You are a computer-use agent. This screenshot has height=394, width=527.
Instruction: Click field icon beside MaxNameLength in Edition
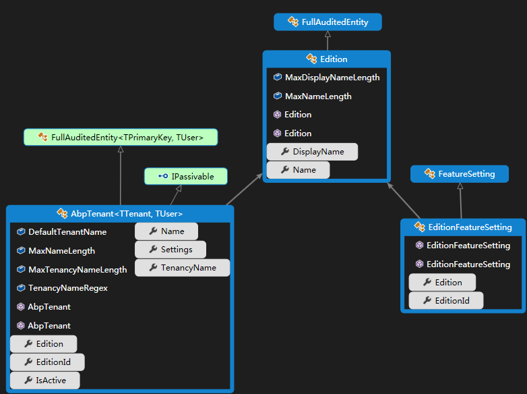277,96
